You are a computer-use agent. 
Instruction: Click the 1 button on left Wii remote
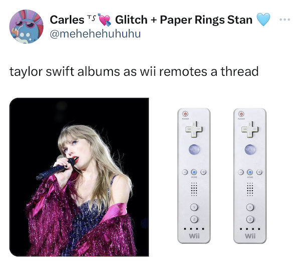point(194,207)
